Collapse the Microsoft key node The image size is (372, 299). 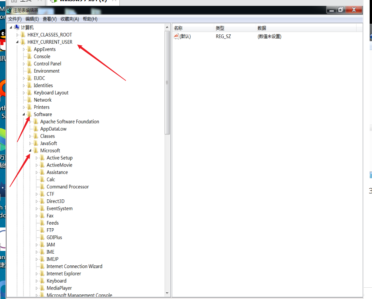point(31,150)
